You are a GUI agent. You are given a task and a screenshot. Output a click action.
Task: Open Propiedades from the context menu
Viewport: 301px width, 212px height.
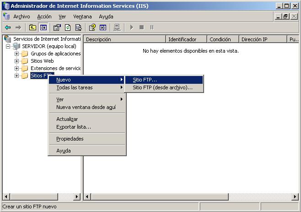coord(87,139)
